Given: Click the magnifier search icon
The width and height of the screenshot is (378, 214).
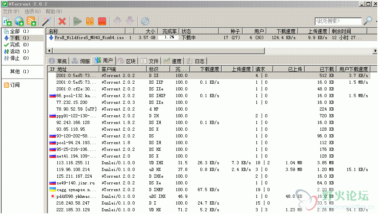Looking at the screenshot, I should (368, 21).
